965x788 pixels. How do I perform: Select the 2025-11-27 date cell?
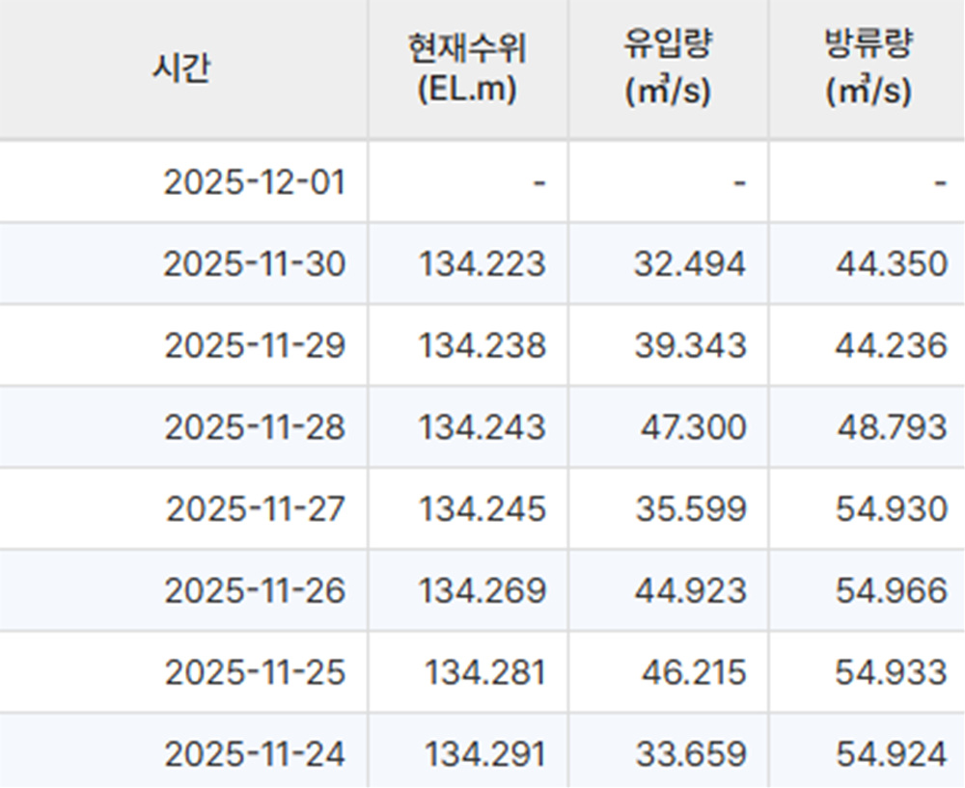[254, 508]
